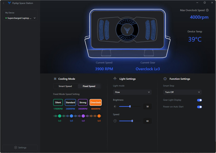
Task: Select Standard Lv1 blue gear dot
Action: point(67,116)
